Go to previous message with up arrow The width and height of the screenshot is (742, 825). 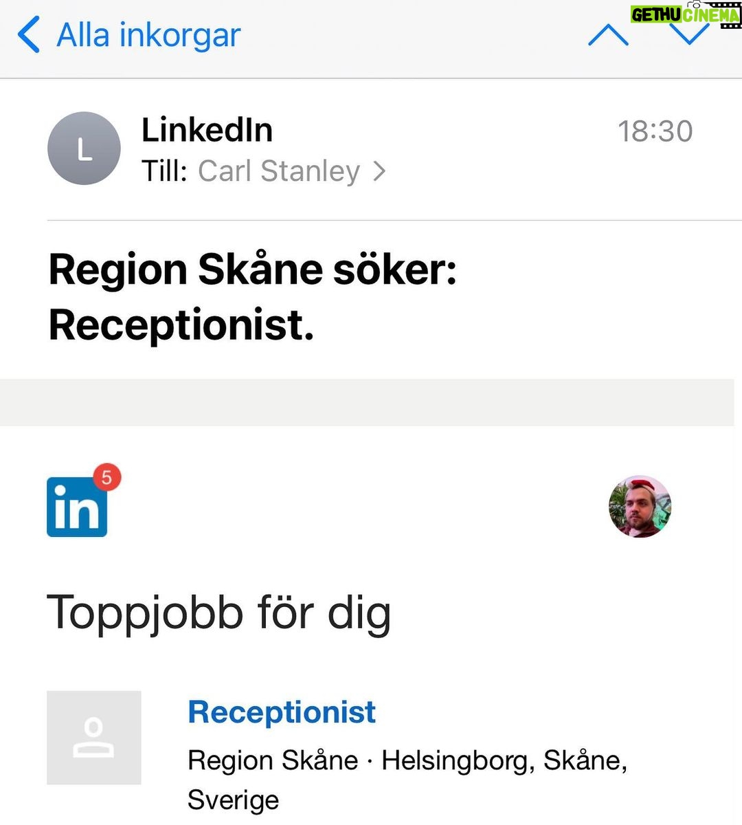pyautogui.click(x=608, y=35)
